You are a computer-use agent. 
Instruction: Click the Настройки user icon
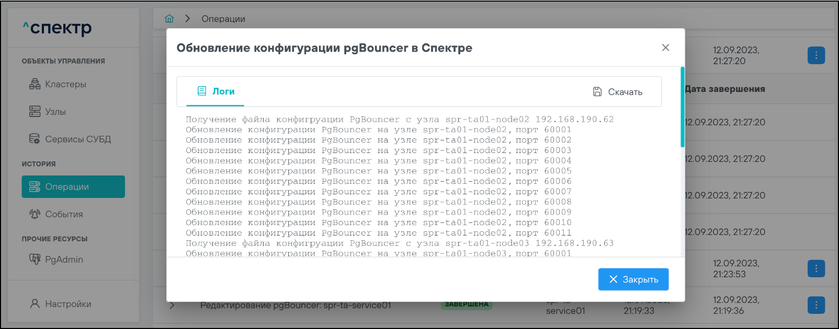click(35, 304)
